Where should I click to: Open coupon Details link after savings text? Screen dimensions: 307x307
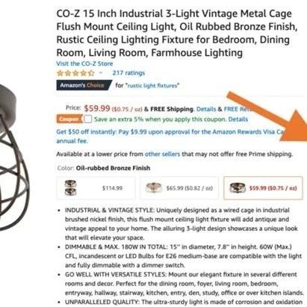click(x=238, y=120)
